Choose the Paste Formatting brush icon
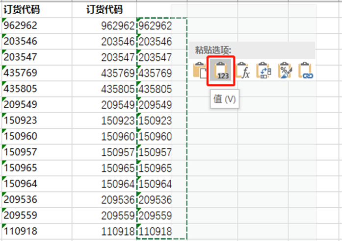 point(285,71)
